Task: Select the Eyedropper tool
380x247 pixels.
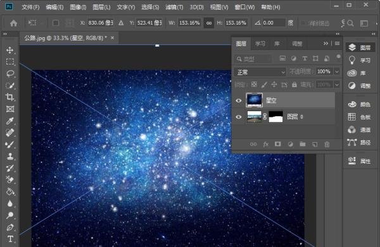Action: (x=10, y=121)
